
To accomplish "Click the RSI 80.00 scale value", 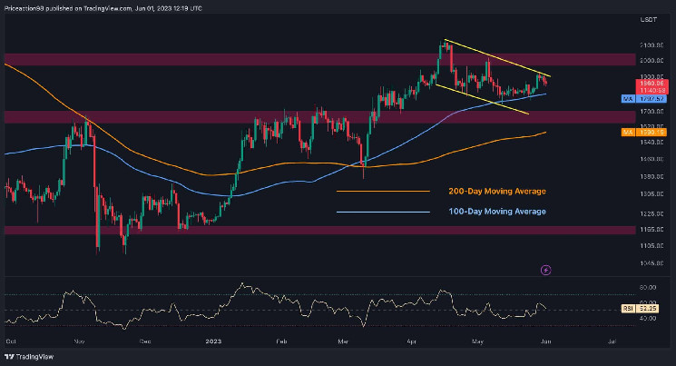I will coord(649,288).
